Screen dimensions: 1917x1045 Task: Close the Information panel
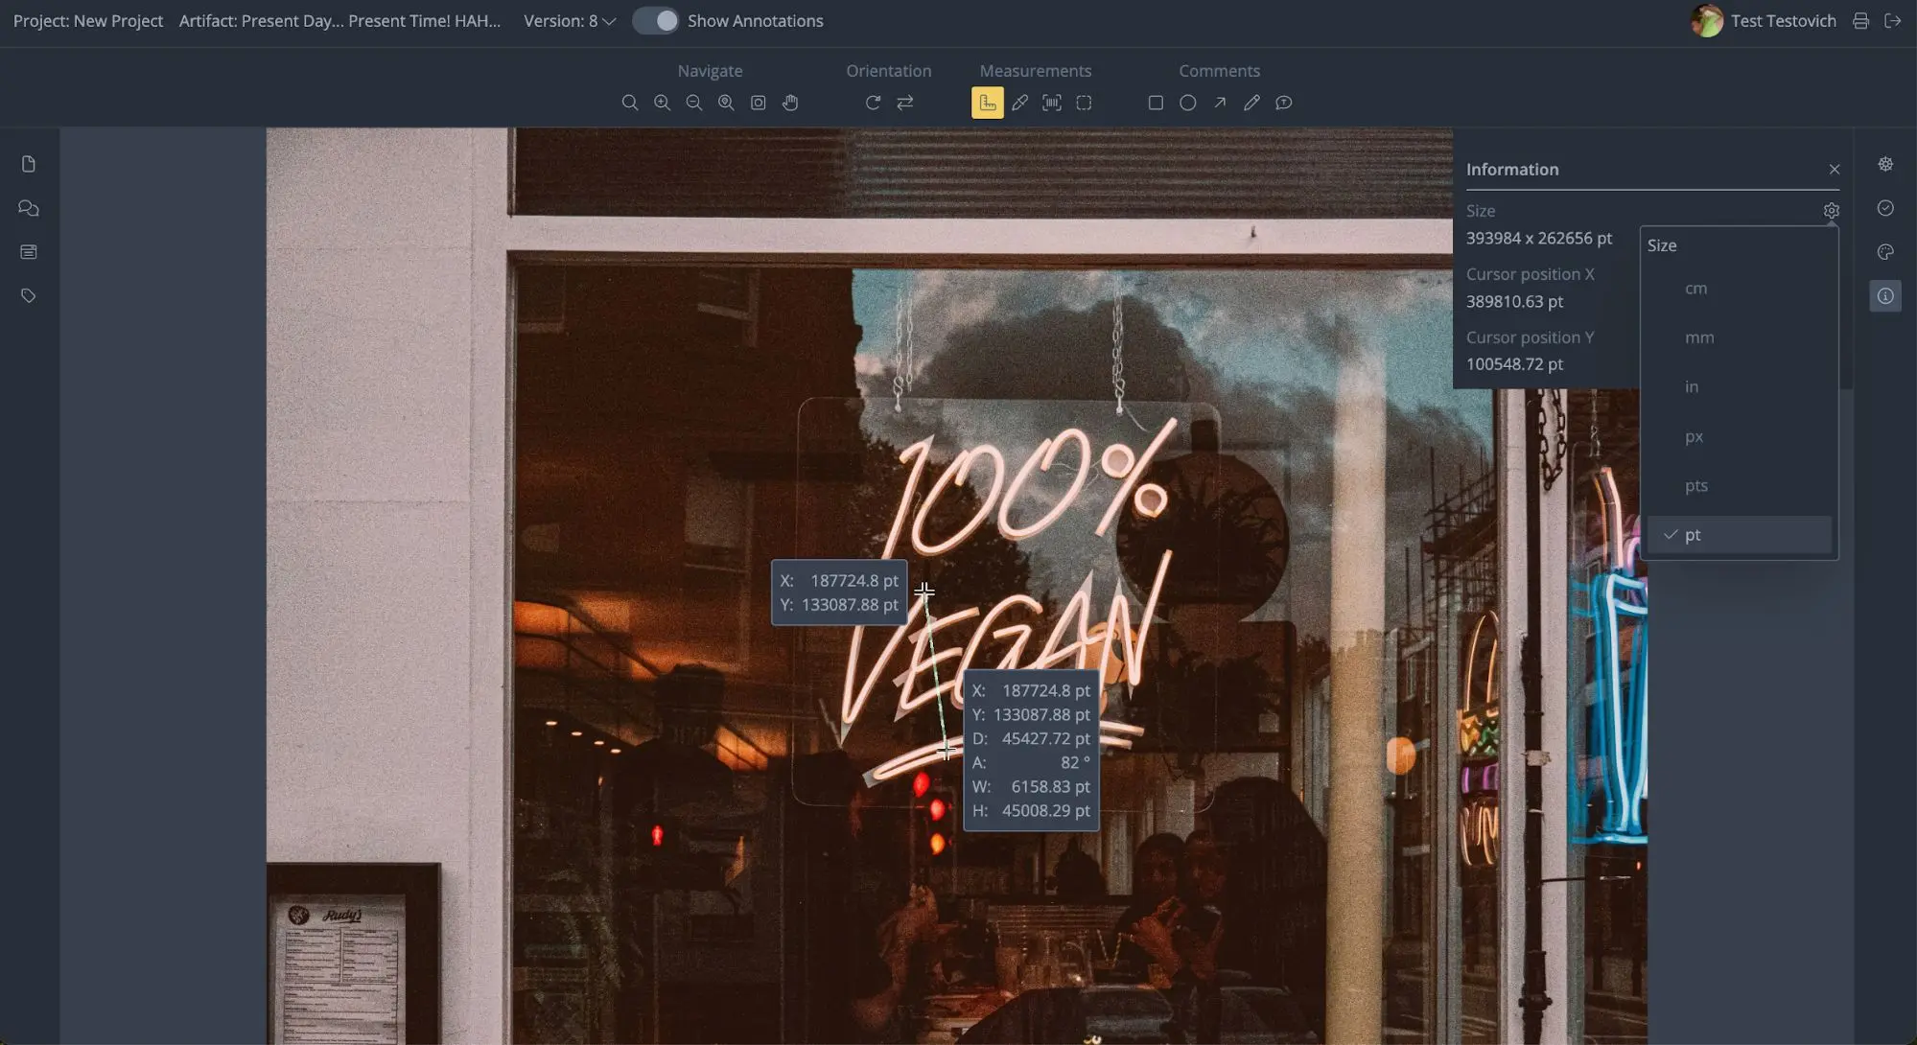click(x=1834, y=170)
